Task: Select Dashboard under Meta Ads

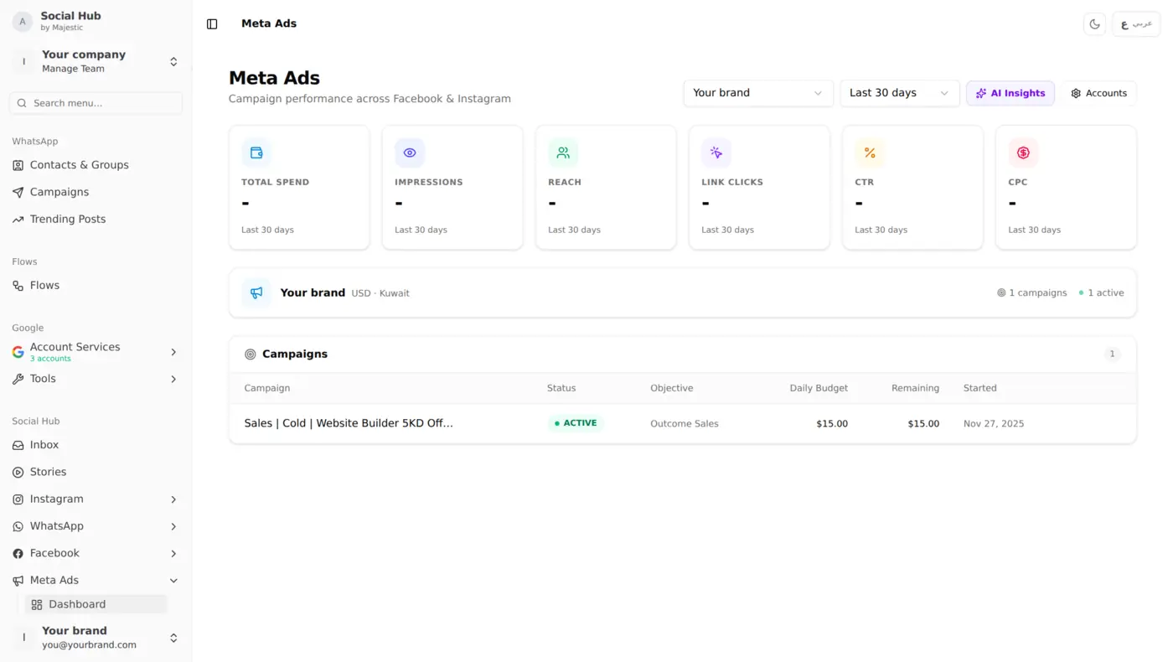Action: 96,604
